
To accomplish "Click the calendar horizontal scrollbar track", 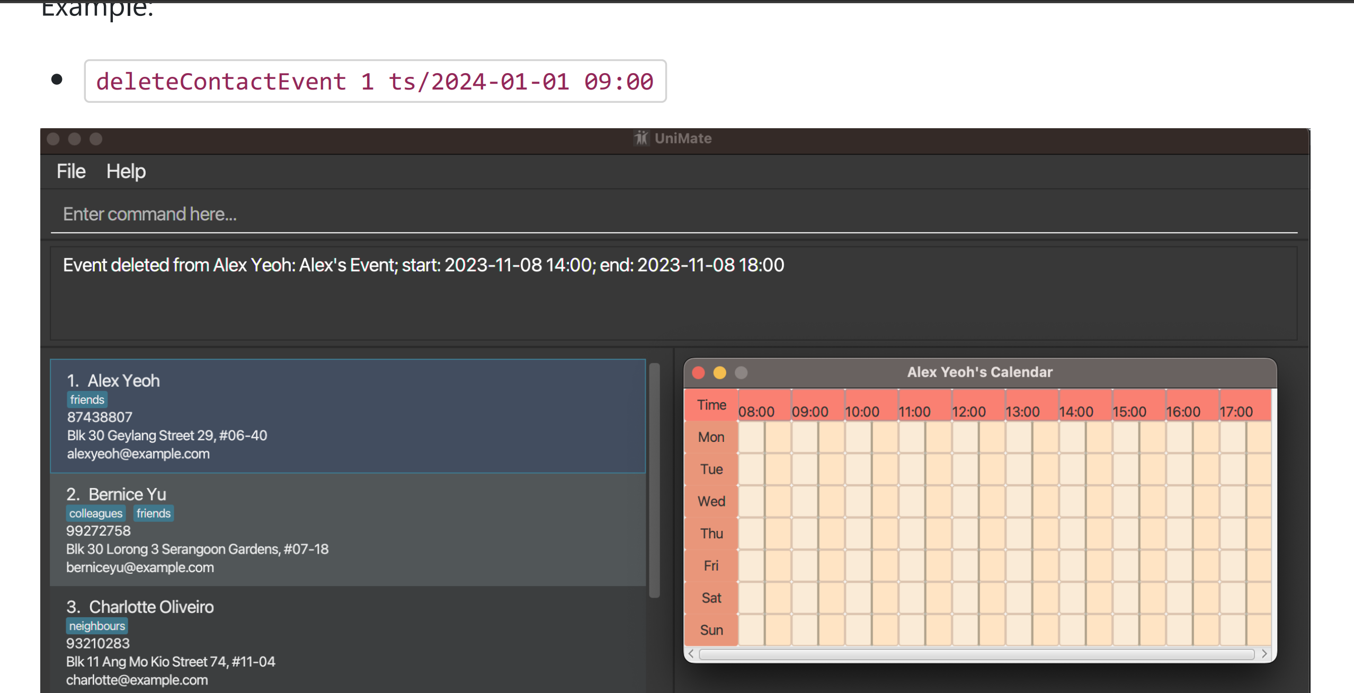I will click(976, 654).
